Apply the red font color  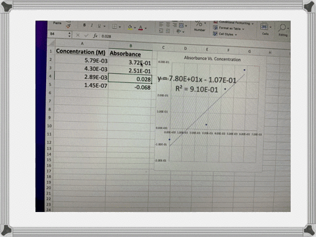coord(141,28)
